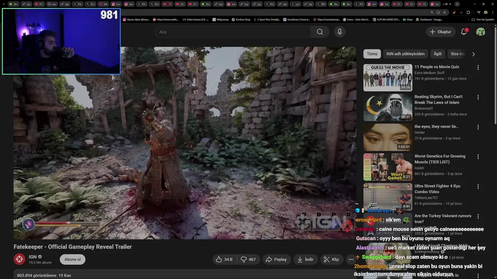Select the 'IGN adı yükleyiciden' chip
Screen dimensions: 497x279
(x=405, y=54)
